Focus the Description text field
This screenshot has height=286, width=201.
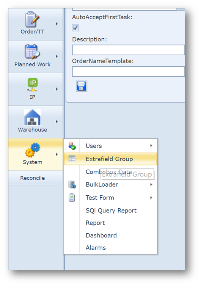point(129,50)
